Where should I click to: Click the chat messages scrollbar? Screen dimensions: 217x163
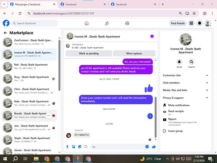[156, 117]
